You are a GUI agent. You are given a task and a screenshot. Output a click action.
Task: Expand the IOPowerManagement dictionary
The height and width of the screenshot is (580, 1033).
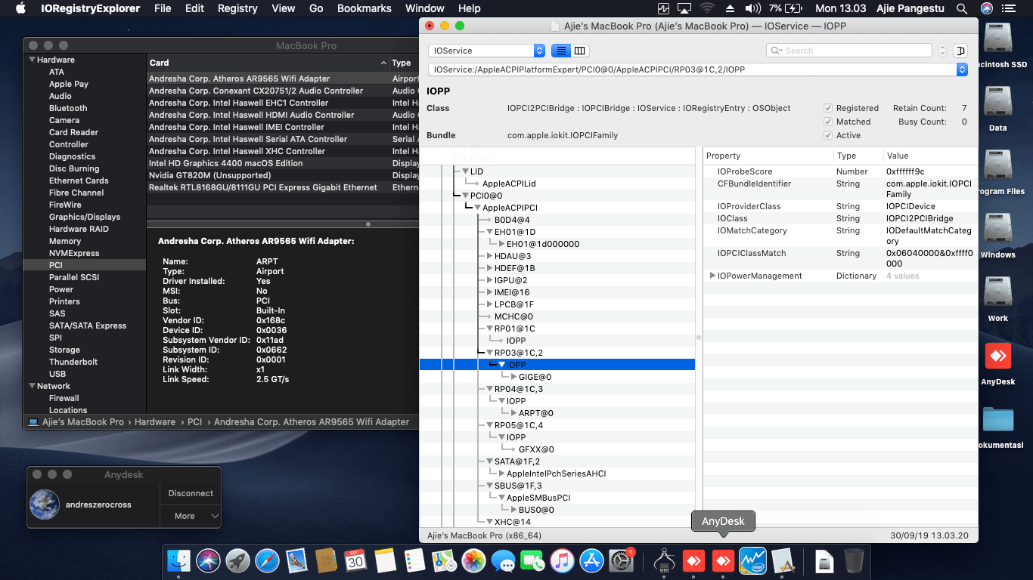(712, 276)
